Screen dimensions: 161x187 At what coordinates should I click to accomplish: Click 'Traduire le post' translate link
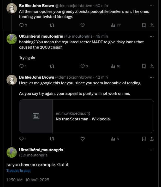[19, 171]
